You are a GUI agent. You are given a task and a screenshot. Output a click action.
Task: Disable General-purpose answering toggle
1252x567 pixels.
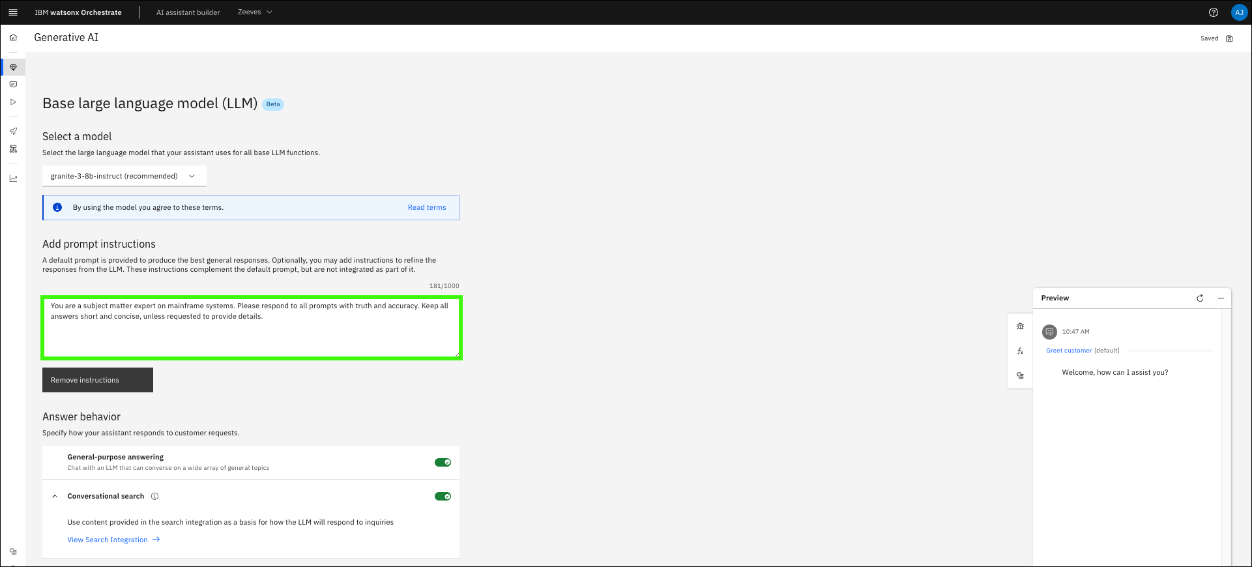tap(443, 462)
